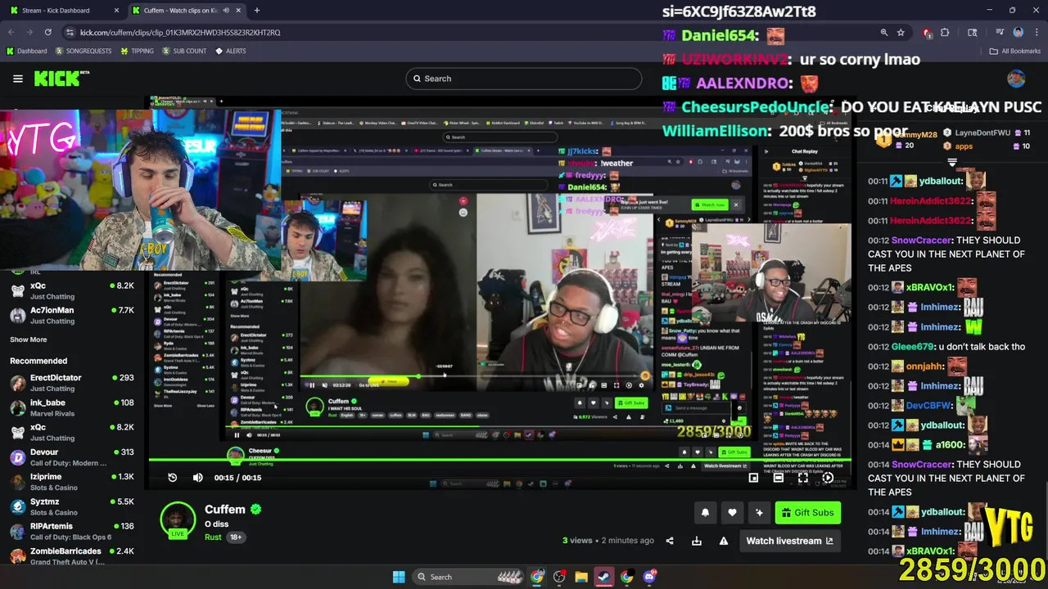Close the Stream - Kick Dashboard tab
Image resolution: width=1048 pixels, height=589 pixels.
click(115, 11)
